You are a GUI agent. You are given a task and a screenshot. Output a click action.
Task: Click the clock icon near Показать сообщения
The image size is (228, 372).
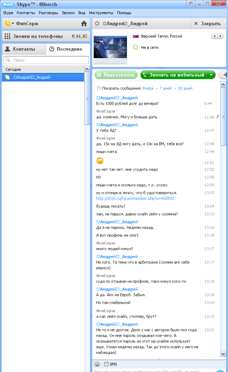click(99, 88)
